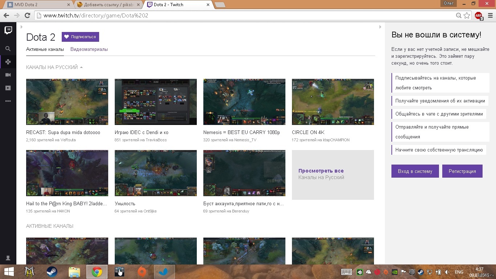This screenshot has width=496, height=279.
Task: Open the more options ellipsis in sidebar
Action: [x=8, y=101]
